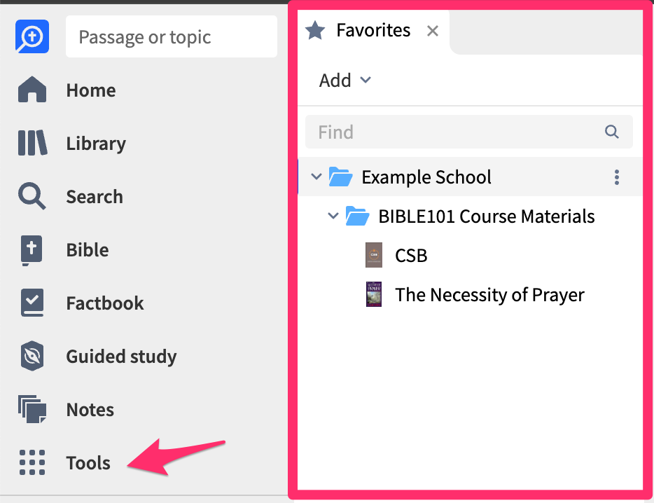Select the CSB resource
This screenshot has width=654, height=503.
click(412, 255)
